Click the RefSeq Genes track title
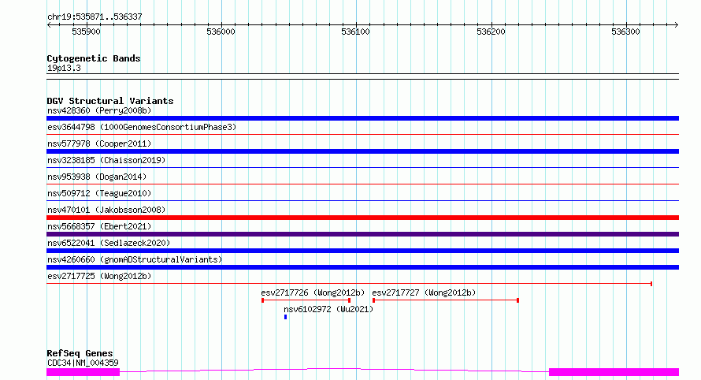The image size is (701, 380). (80, 353)
